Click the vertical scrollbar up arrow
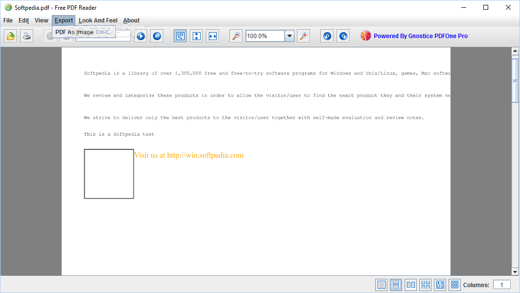This screenshot has width=520, height=293. click(515, 51)
